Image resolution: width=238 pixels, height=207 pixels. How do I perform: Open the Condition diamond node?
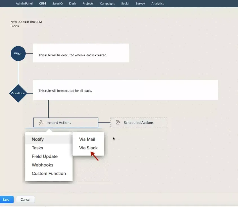pos(18,93)
